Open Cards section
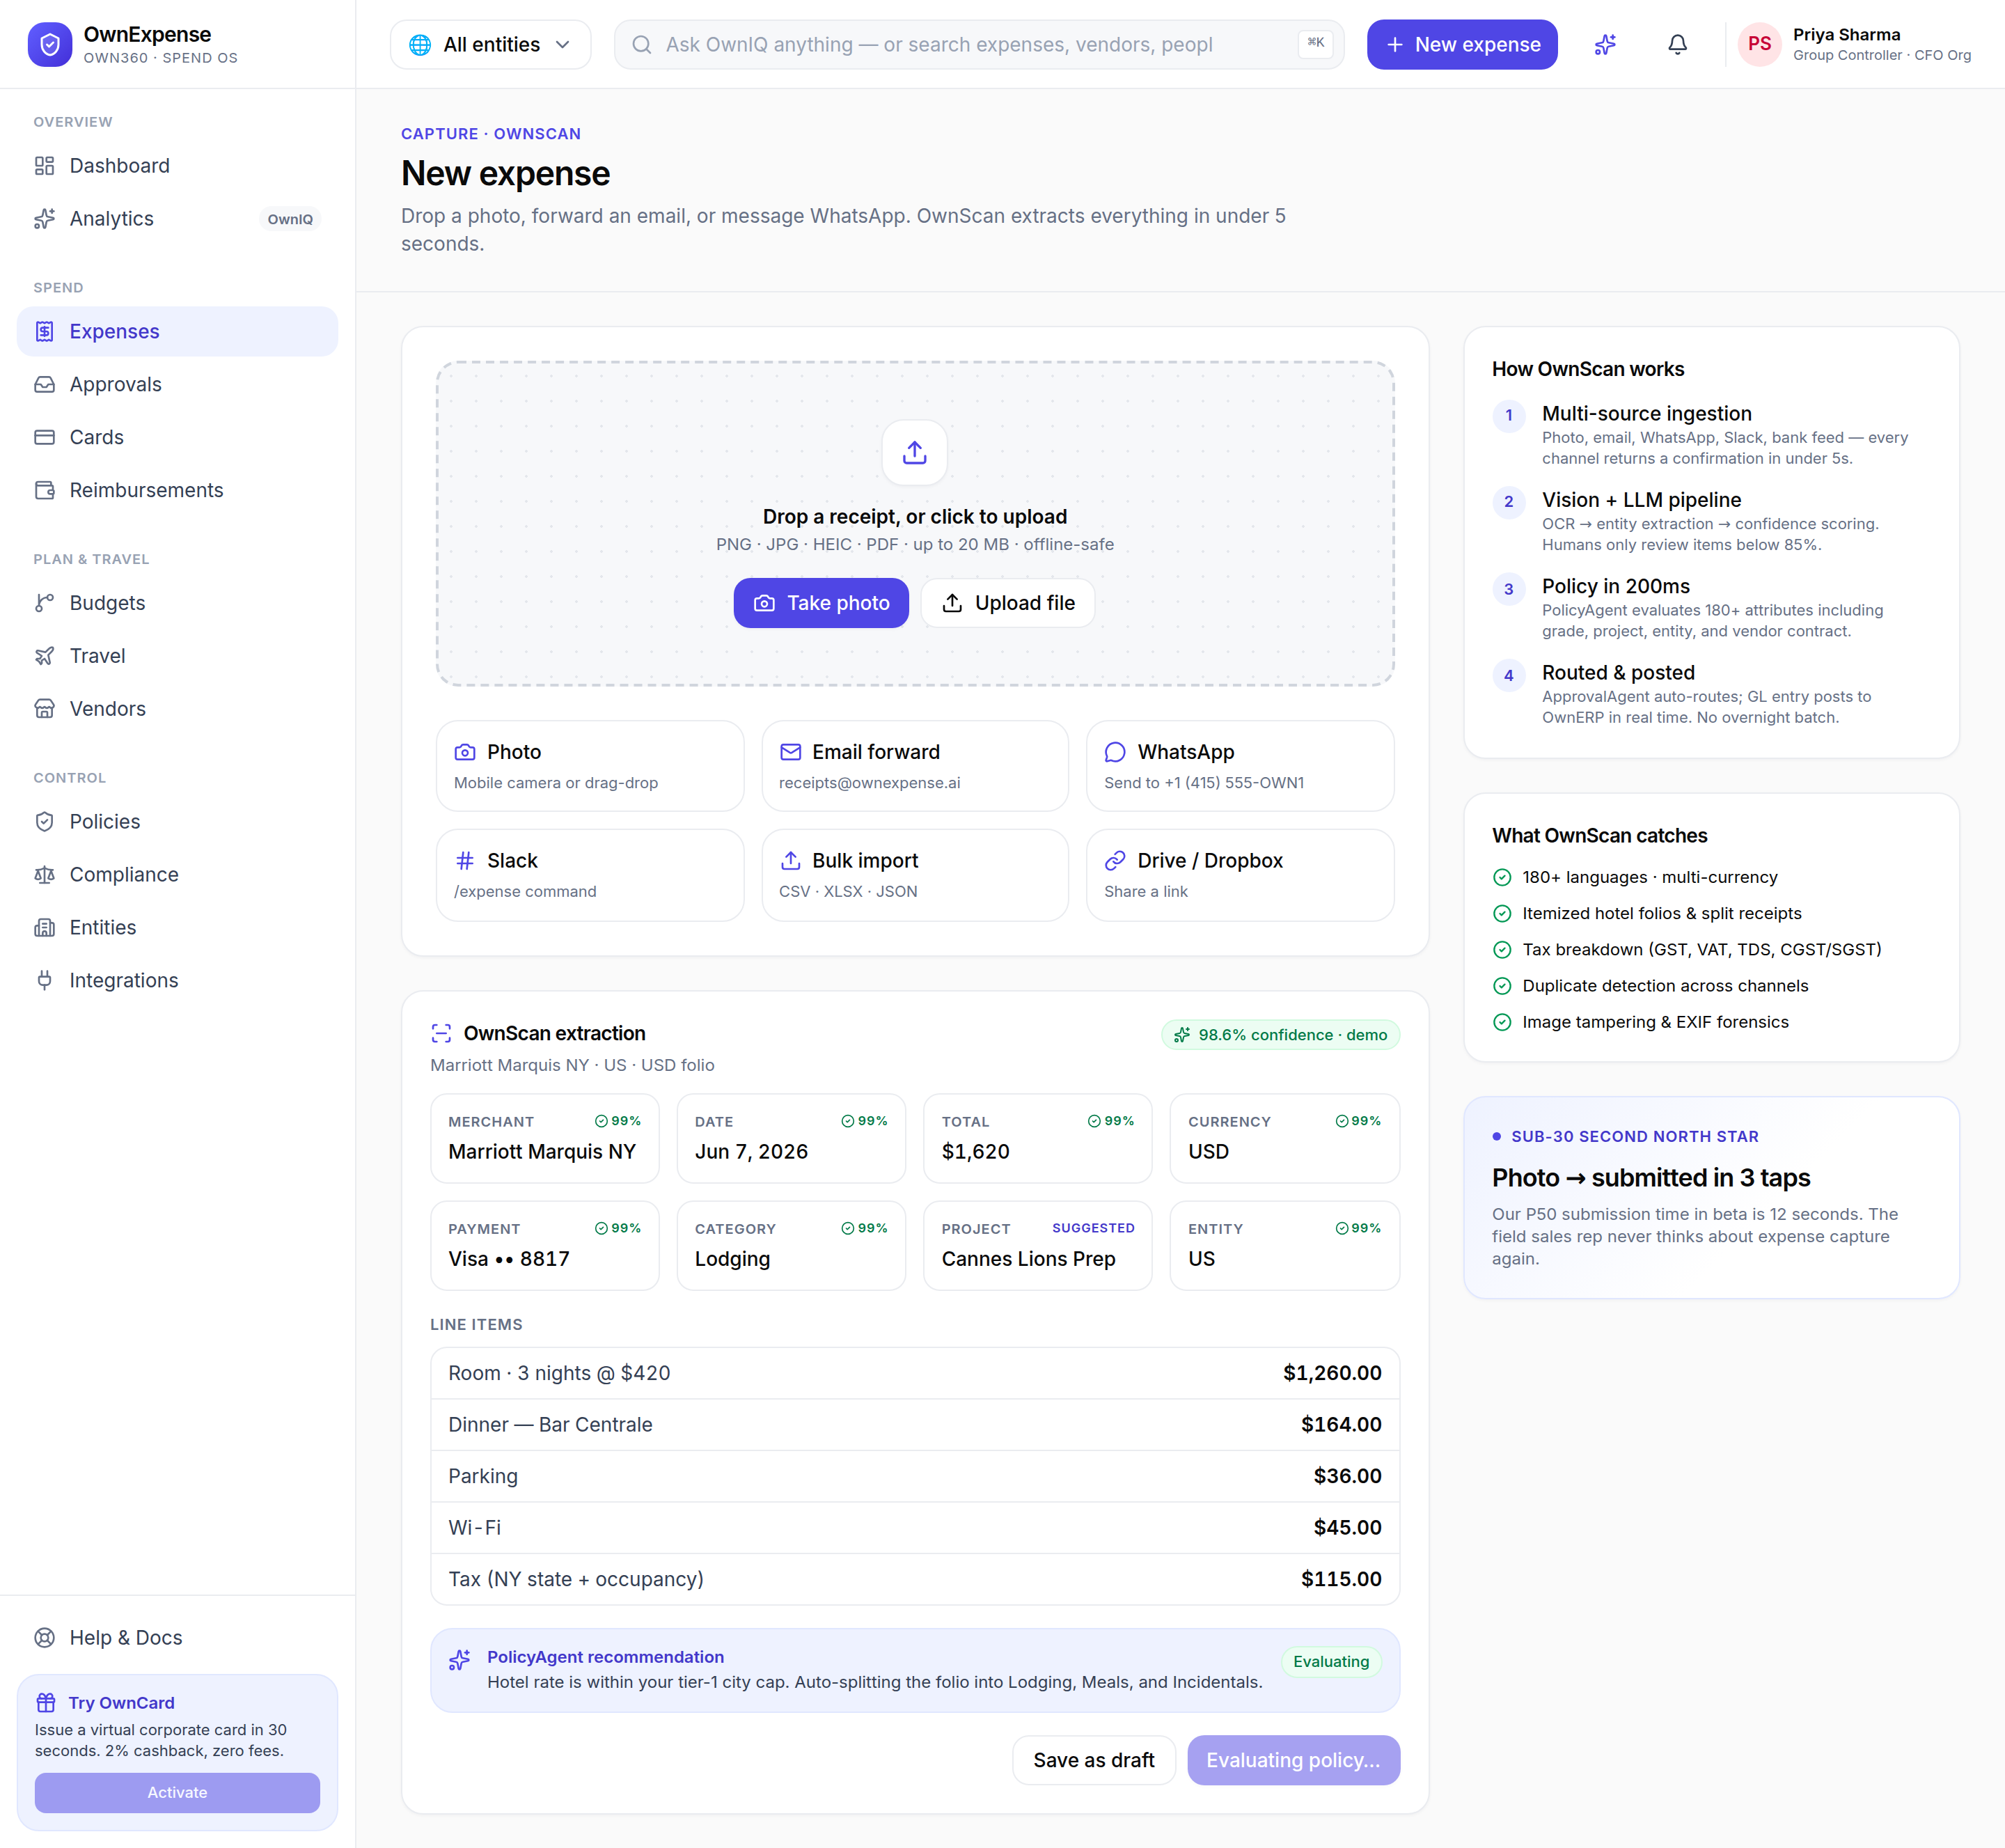2005x1848 pixels. pyautogui.click(x=177, y=438)
